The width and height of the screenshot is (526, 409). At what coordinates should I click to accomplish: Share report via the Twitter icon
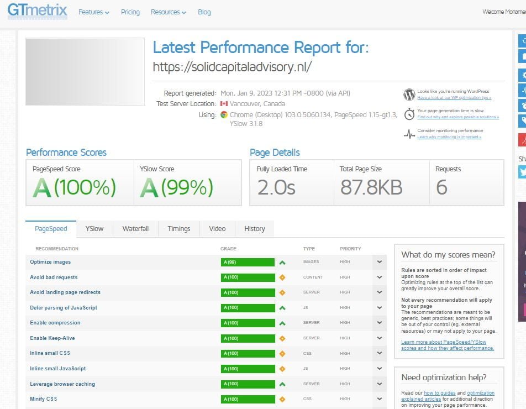(523, 172)
